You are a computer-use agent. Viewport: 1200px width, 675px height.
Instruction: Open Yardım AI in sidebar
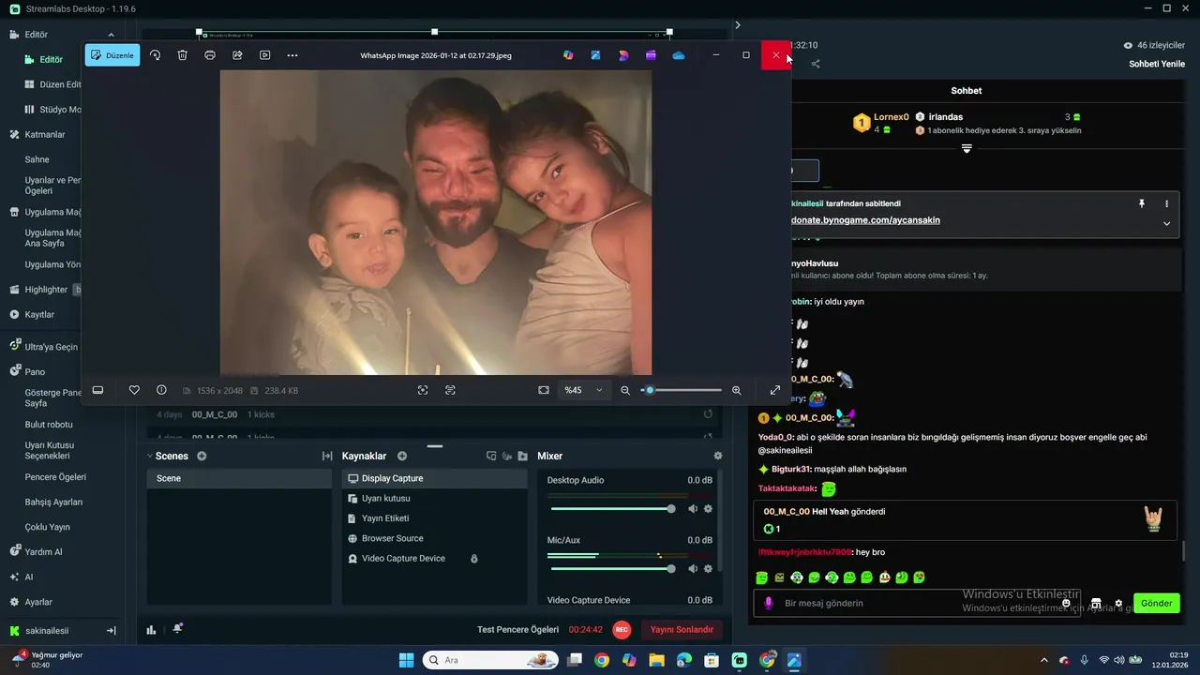click(x=43, y=552)
